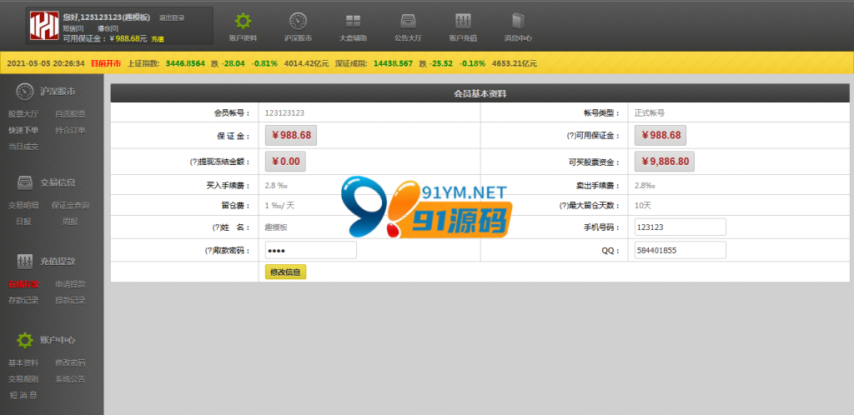Click sidebar 账户中心 green gear icon
Viewport: 854px width, 415px height.
[25, 340]
